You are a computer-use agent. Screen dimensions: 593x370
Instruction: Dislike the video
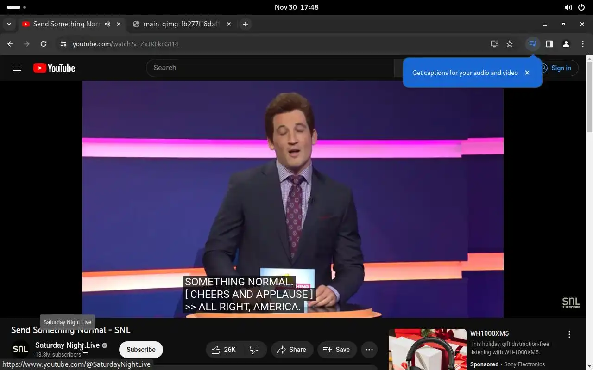[x=254, y=350]
